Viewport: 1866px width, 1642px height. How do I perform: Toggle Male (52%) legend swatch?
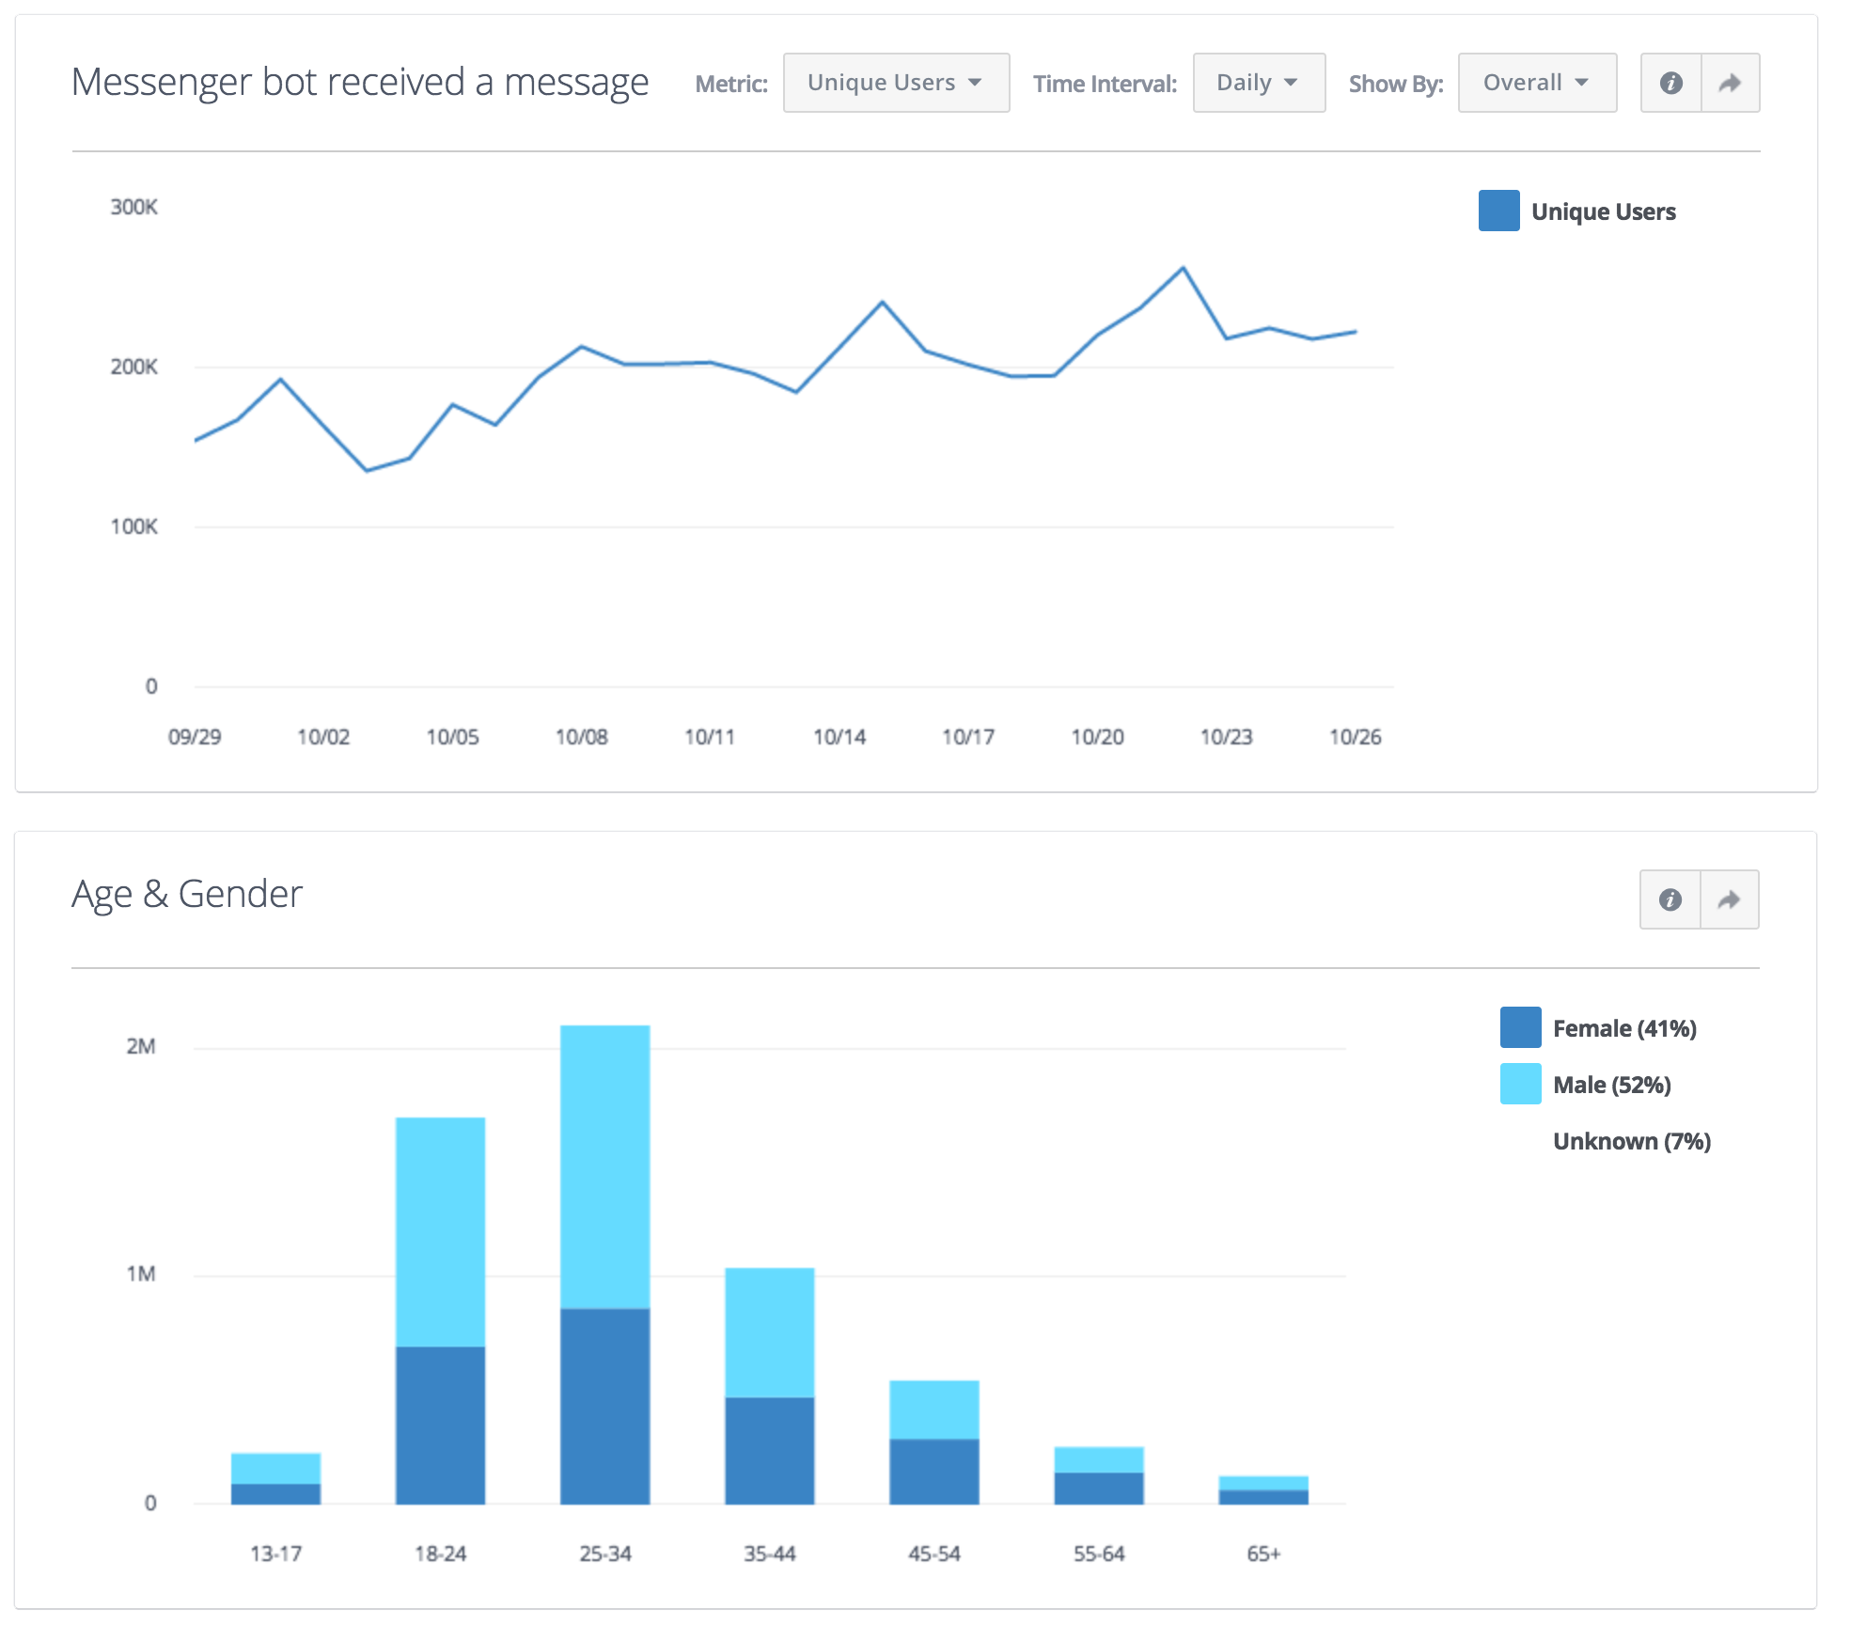(1520, 1084)
